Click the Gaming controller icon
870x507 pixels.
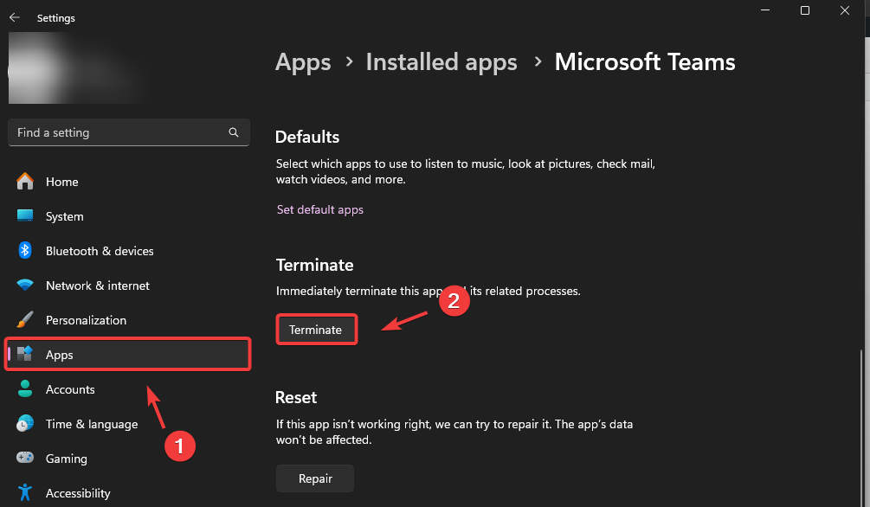25,459
